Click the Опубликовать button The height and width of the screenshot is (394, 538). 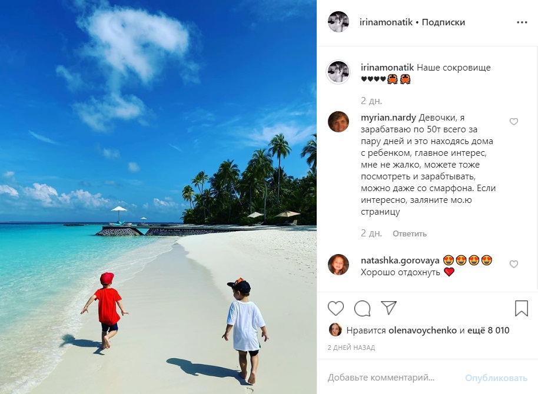pyautogui.click(x=496, y=378)
